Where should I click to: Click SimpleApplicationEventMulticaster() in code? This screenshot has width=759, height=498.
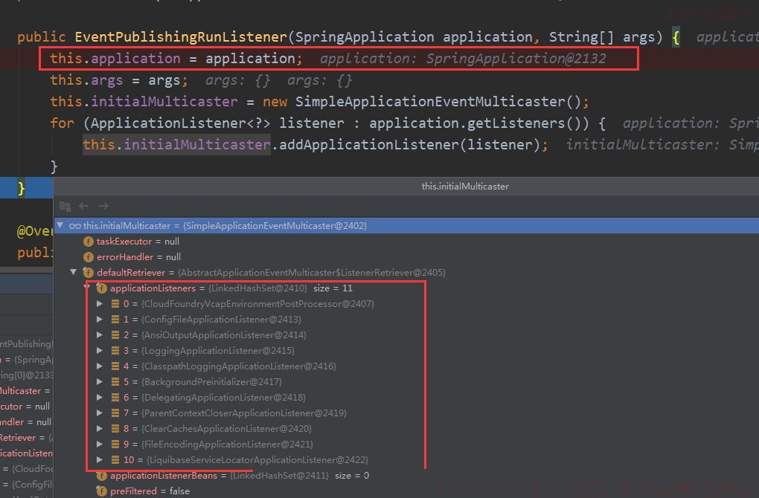click(x=438, y=102)
